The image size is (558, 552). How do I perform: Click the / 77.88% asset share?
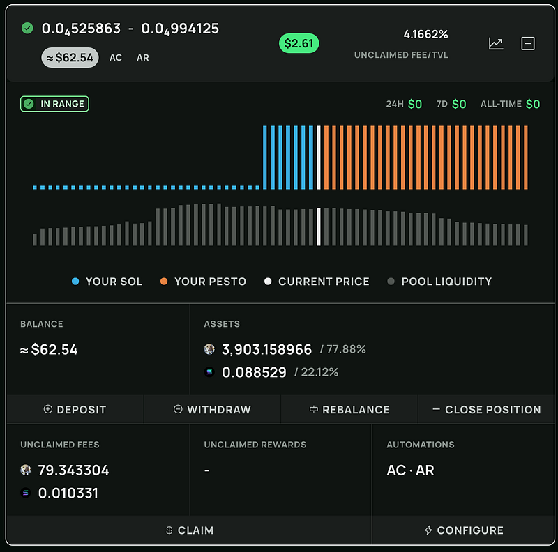click(342, 349)
